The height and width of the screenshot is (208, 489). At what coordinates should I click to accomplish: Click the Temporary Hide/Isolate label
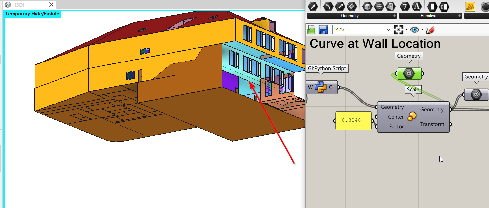[x=32, y=14]
